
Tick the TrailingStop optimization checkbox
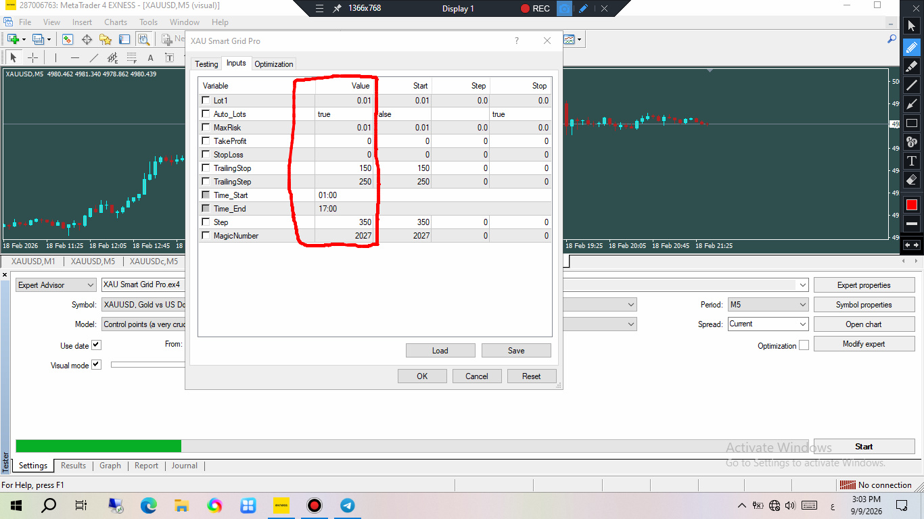click(x=206, y=168)
